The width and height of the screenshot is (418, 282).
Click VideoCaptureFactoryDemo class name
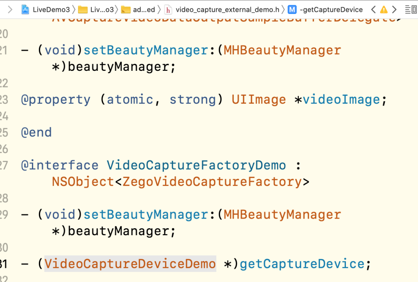[197, 165]
